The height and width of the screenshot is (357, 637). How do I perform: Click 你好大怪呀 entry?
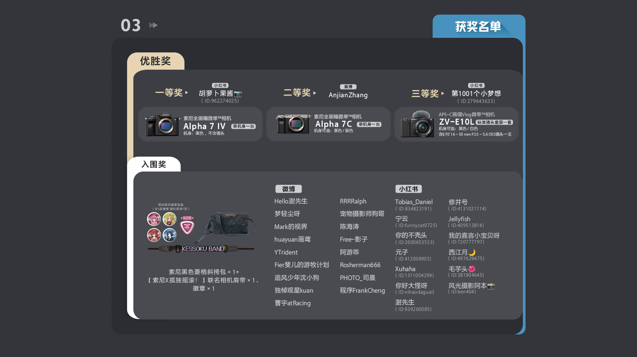coord(411,286)
